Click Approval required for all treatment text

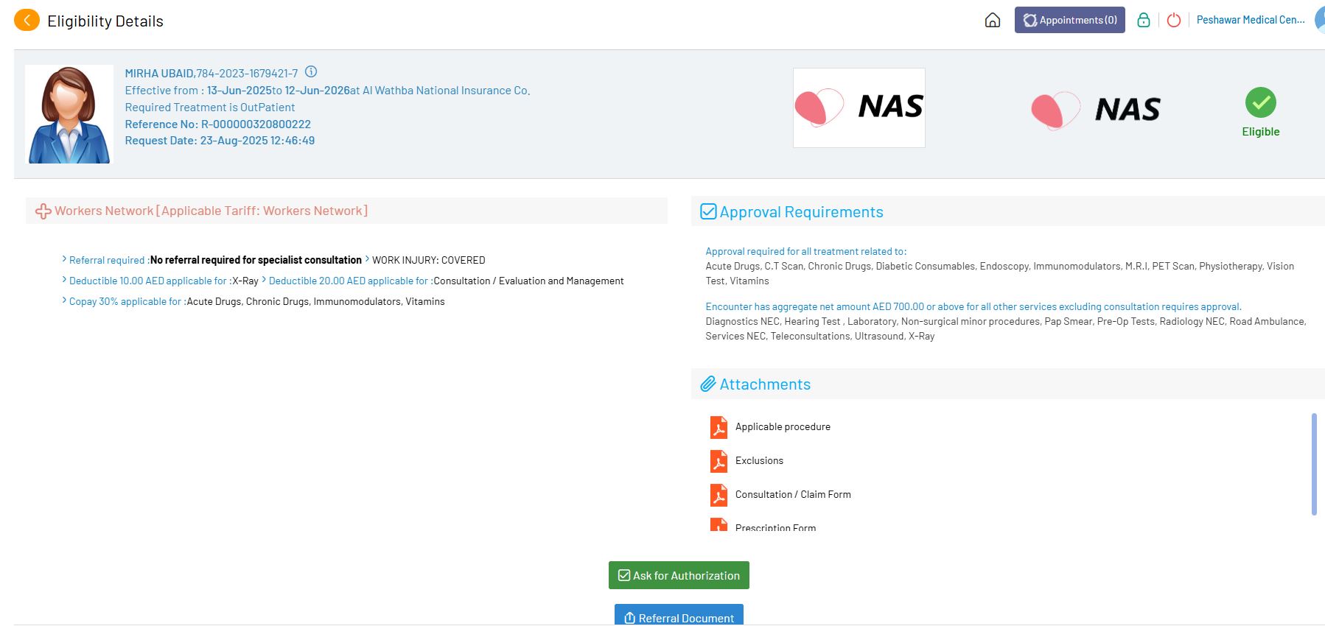point(806,252)
